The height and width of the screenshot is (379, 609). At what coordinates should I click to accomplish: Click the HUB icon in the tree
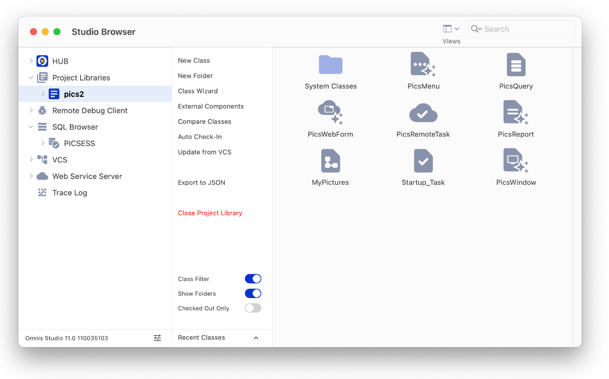(42, 61)
